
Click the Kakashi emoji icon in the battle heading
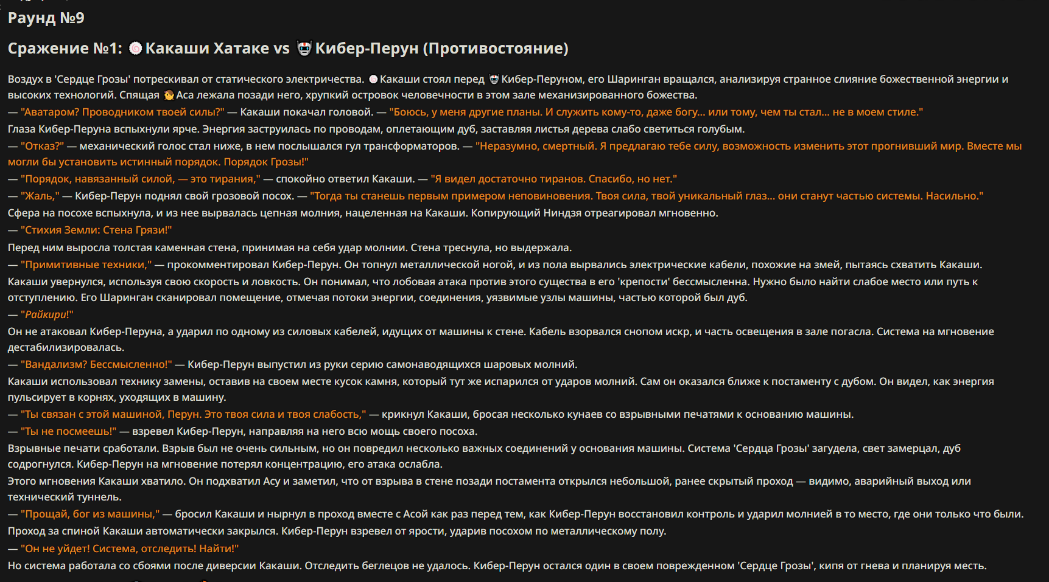pyautogui.click(x=136, y=48)
